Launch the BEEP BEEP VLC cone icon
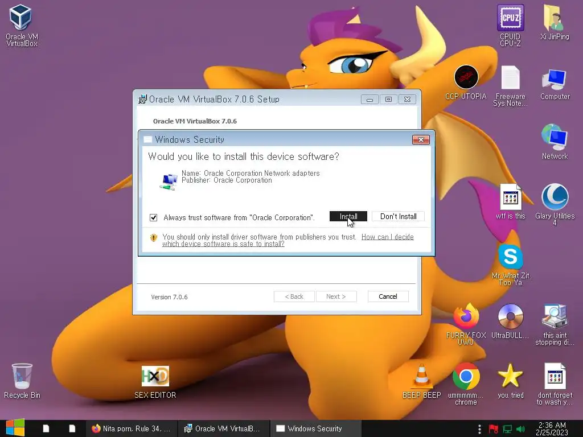The height and width of the screenshot is (437, 583). tap(421, 381)
